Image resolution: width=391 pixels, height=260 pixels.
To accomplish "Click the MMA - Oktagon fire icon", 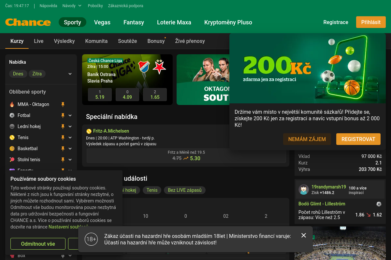I will point(12,104).
